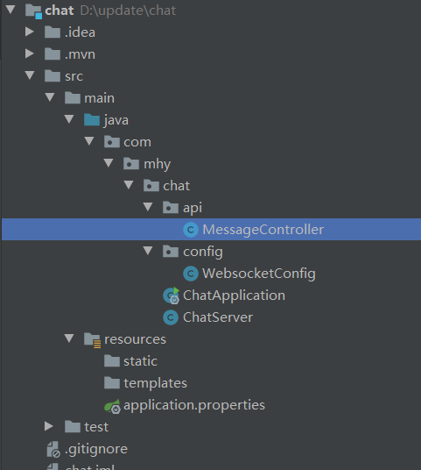Select the mhy package
The width and height of the screenshot is (421, 470).
point(157,165)
